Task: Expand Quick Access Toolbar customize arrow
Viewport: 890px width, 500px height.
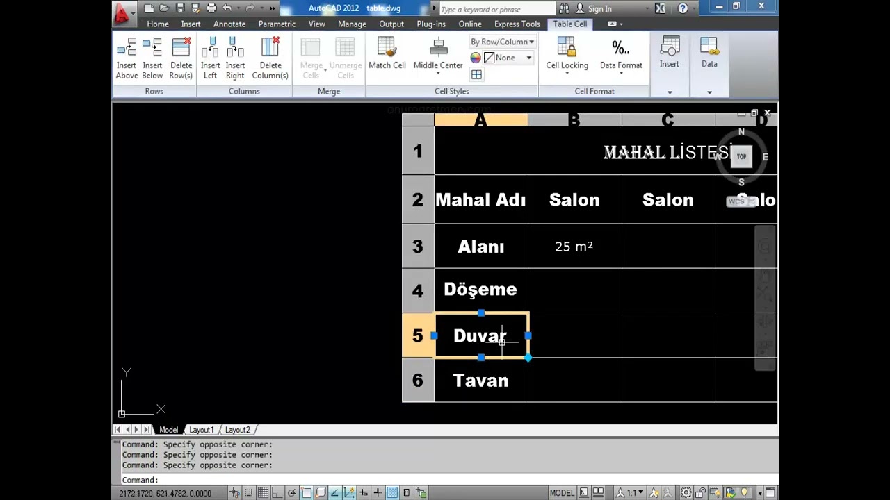Action: [272, 8]
